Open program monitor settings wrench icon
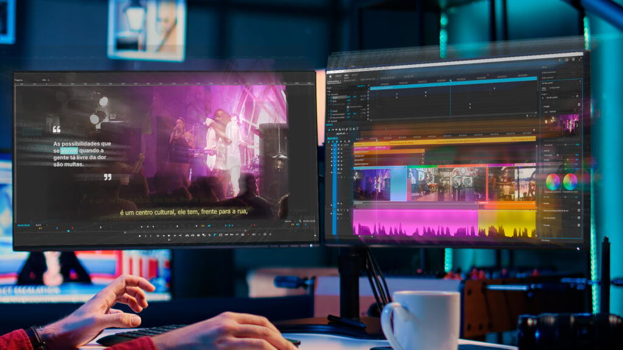 pyautogui.click(x=299, y=221)
